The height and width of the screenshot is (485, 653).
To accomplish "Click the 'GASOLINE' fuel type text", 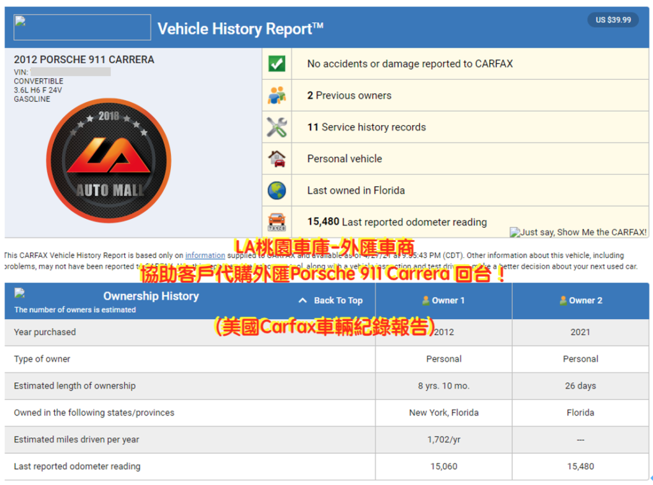I will pos(32,99).
